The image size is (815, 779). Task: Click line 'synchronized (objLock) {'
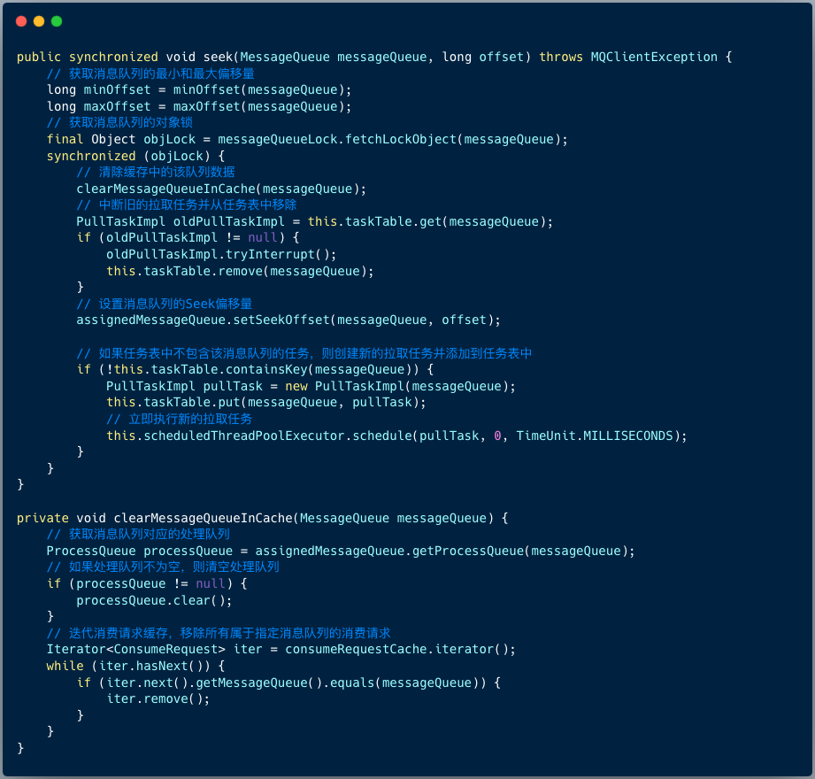pyautogui.click(x=135, y=156)
